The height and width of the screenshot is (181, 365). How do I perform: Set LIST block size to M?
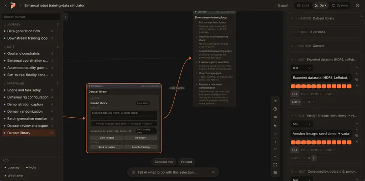309,102
